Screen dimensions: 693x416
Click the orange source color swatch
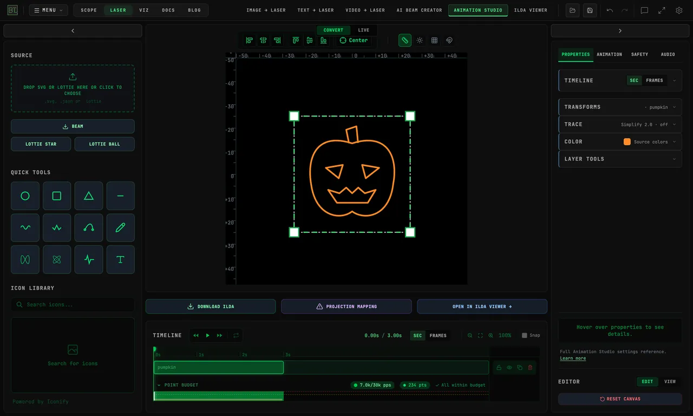tap(627, 142)
